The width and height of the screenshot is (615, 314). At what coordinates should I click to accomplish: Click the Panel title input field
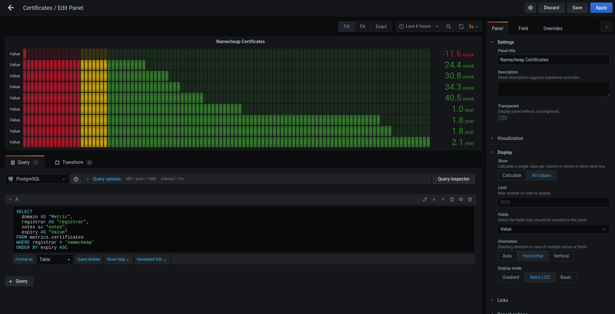[x=553, y=60]
